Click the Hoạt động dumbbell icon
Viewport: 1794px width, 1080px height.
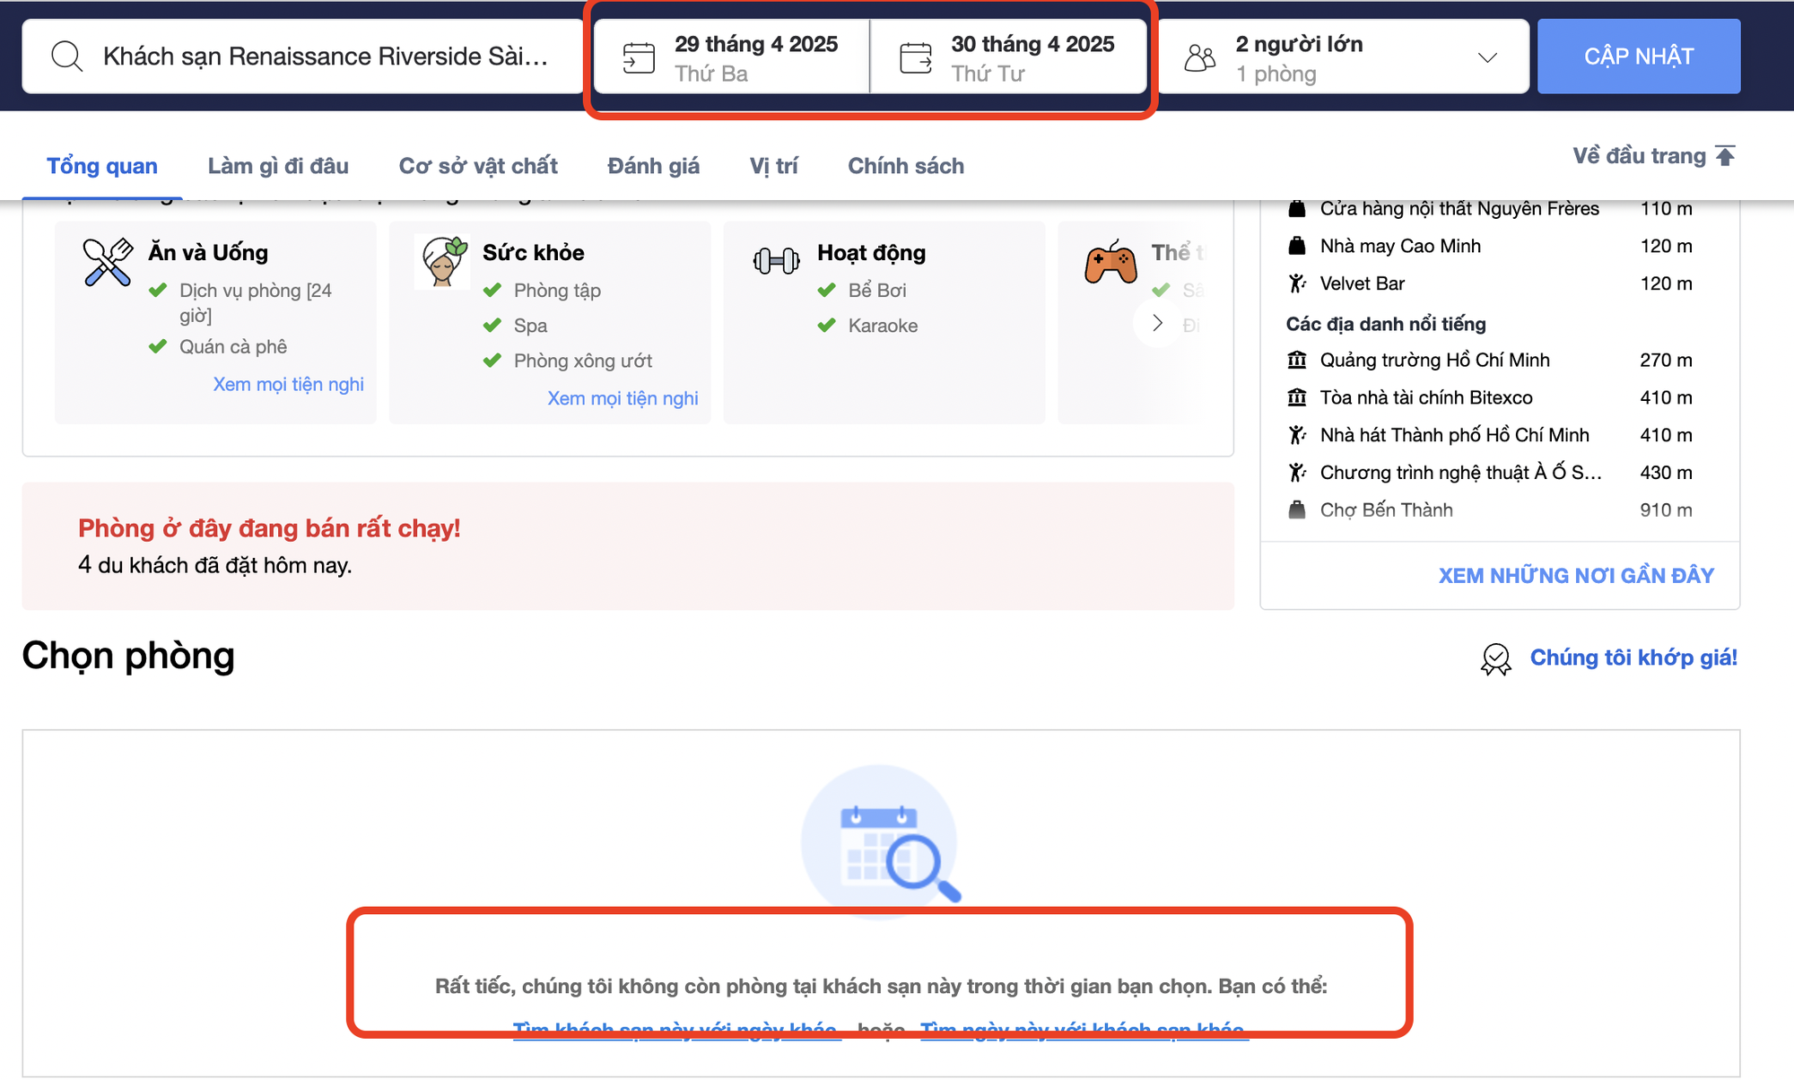[x=777, y=261]
